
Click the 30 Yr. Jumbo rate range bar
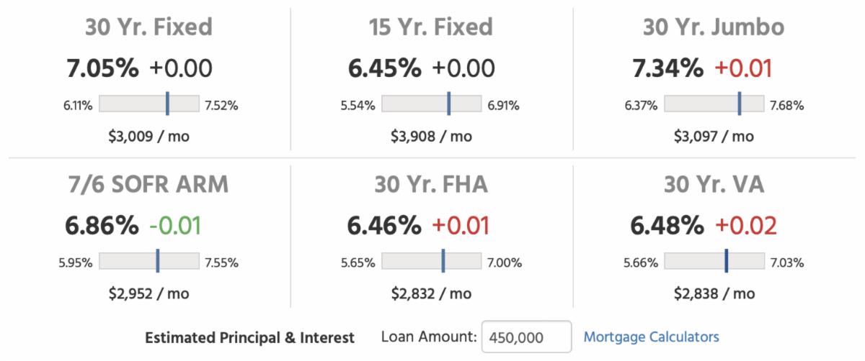coord(714,104)
